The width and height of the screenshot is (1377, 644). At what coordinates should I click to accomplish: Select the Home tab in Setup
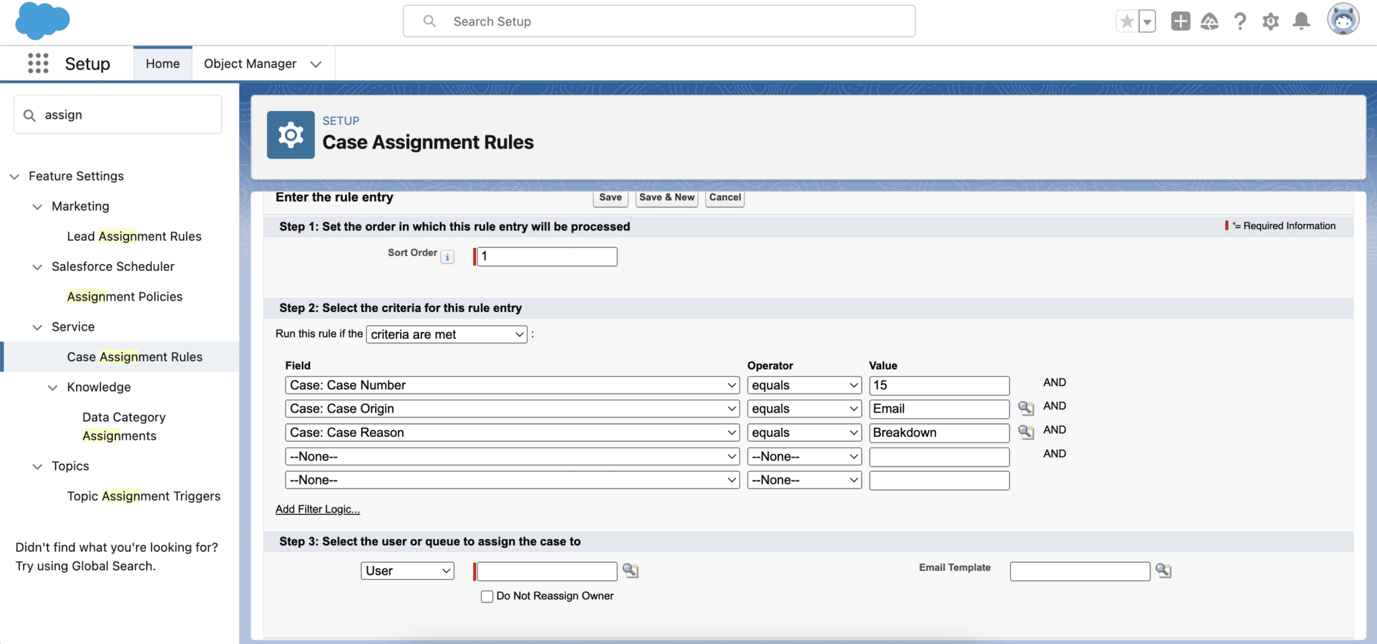[162, 63]
